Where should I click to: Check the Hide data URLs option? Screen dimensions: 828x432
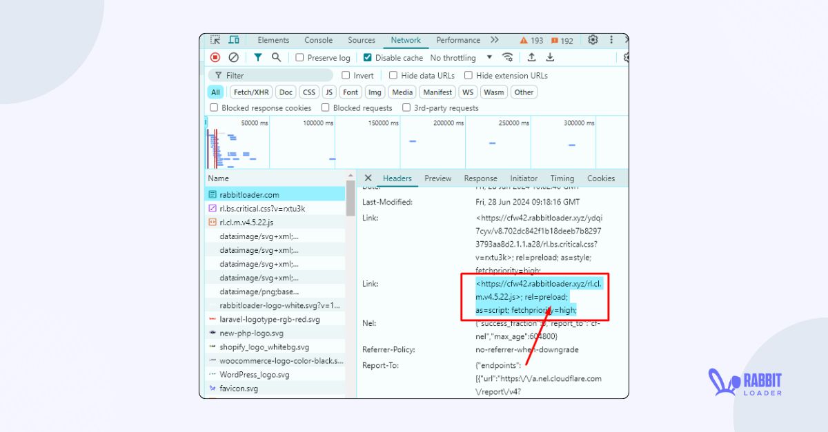(x=393, y=76)
